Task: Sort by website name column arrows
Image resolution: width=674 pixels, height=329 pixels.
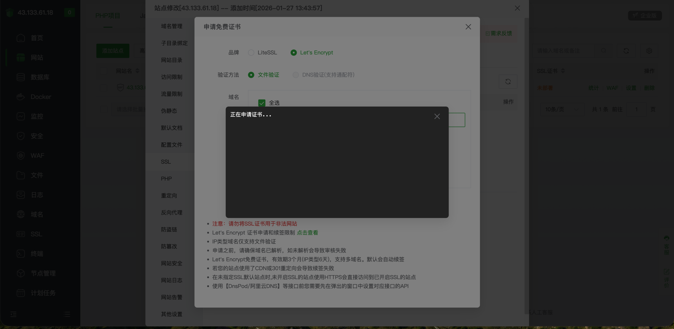Action: click(x=137, y=71)
